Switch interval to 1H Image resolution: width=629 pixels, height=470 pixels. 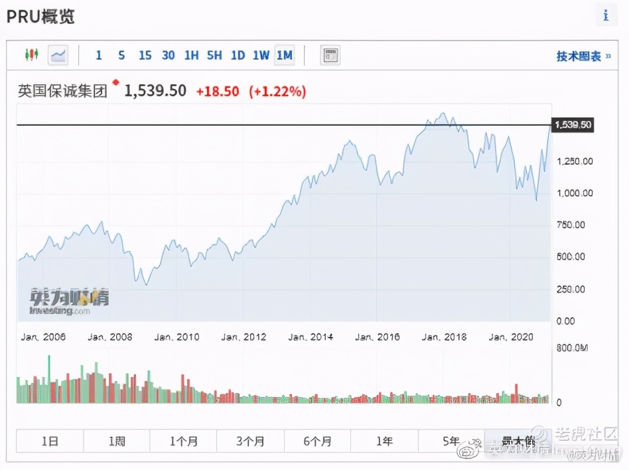(191, 55)
